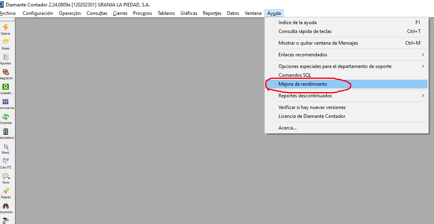Open the Formularios grid icon

click(x=6, y=102)
